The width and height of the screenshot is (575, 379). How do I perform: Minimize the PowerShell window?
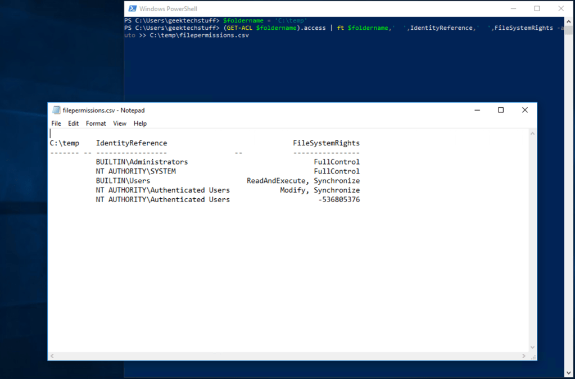[x=512, y=8]
